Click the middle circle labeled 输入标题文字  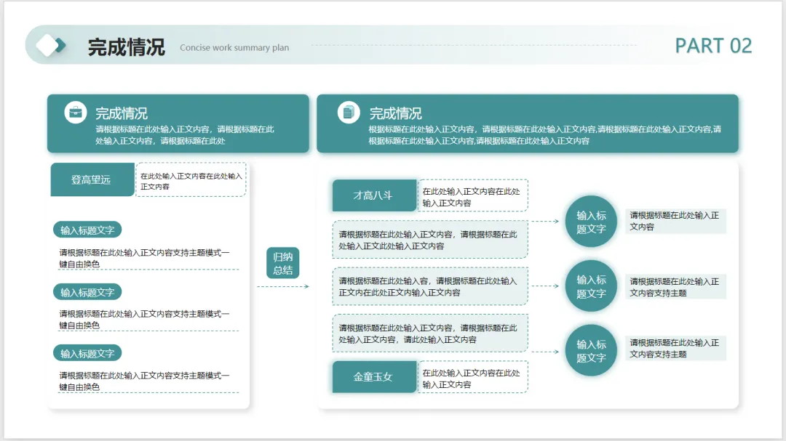pyautogui.click(x=591, y=286)
